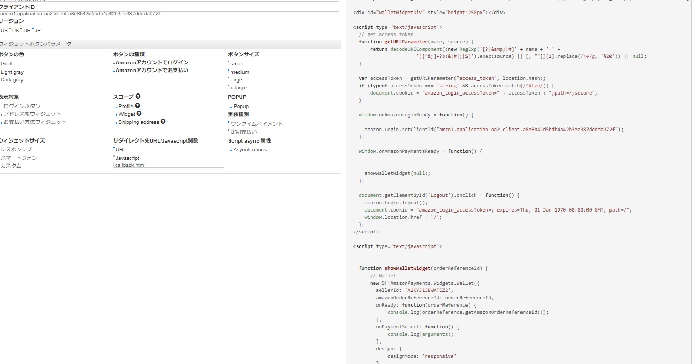The image size is (699, 364).
Task: Choose Dark gray button color
Action: click(12, 80)
